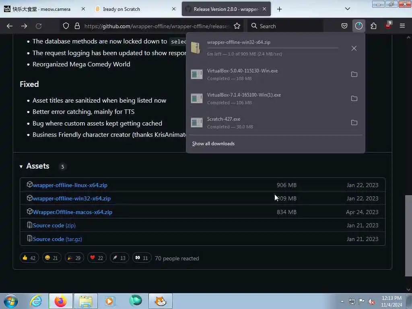Screen dimensions: 412x309
Task: Toggle the downloads panel toolbar button
Action: pyautogui.click(x=358, y=26)
